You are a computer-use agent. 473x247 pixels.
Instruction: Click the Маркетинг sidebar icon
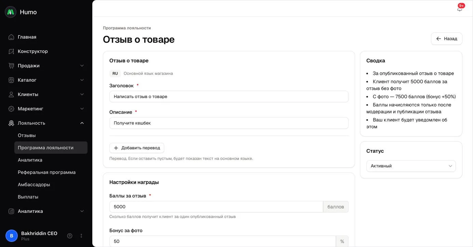(11, 109)
